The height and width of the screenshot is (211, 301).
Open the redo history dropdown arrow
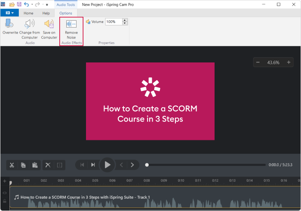[x=43, y=4]
